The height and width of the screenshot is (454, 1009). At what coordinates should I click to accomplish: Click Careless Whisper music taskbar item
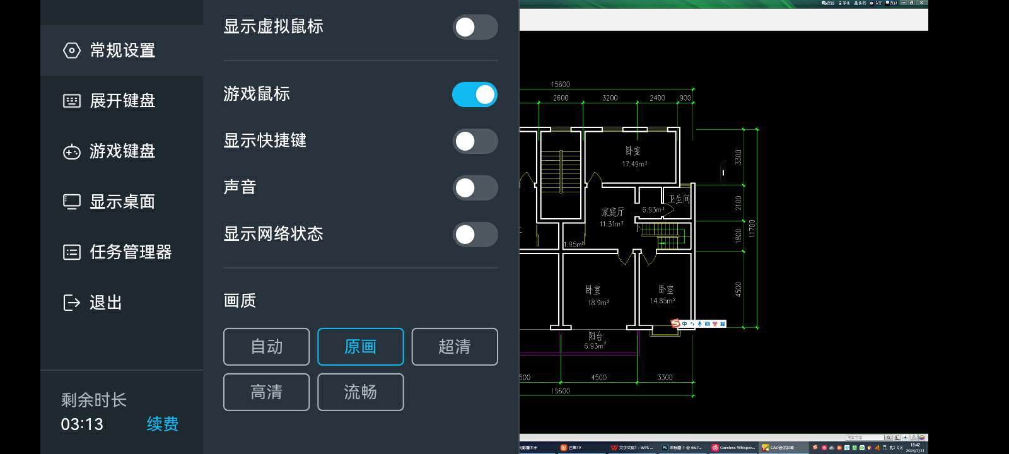[x=733, y=448]
